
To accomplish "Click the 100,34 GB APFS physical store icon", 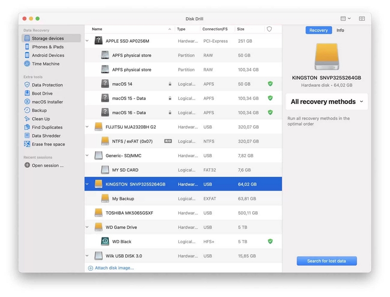I will pyautogui.click(x=105, y=69).
